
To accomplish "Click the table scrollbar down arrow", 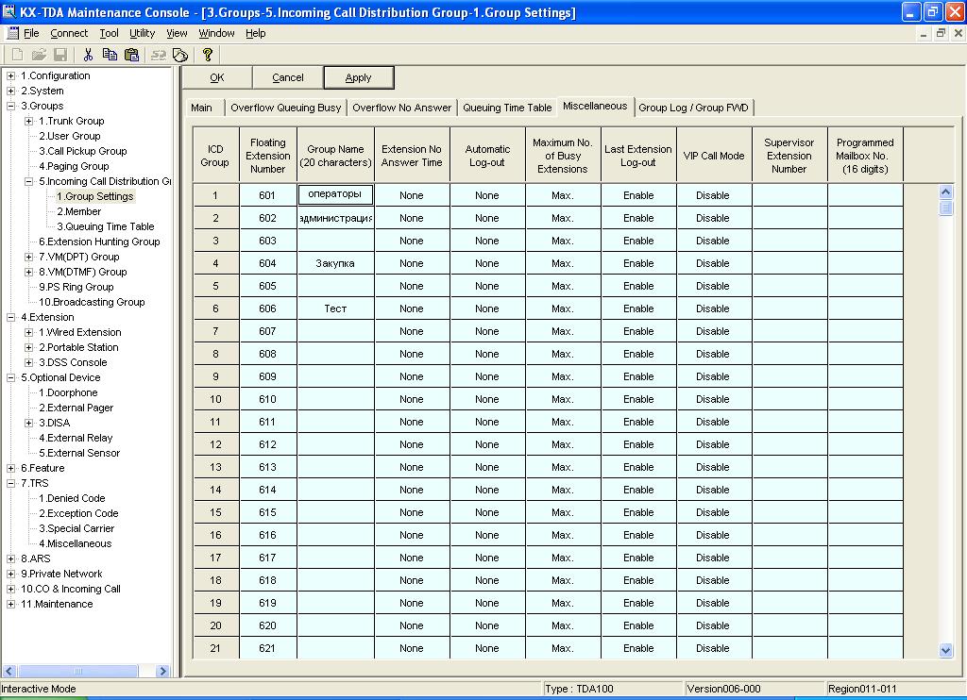I will pyautogui.click(x=945, y=649).
